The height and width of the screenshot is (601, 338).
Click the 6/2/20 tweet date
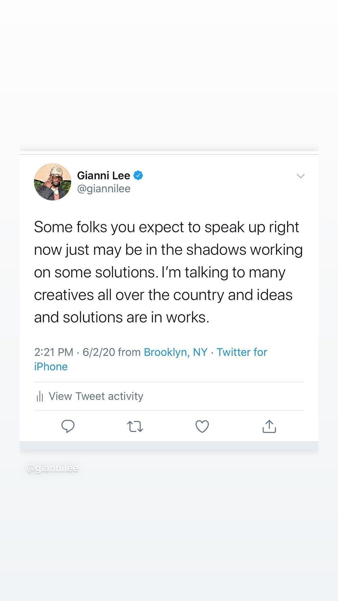pos(99,352)
